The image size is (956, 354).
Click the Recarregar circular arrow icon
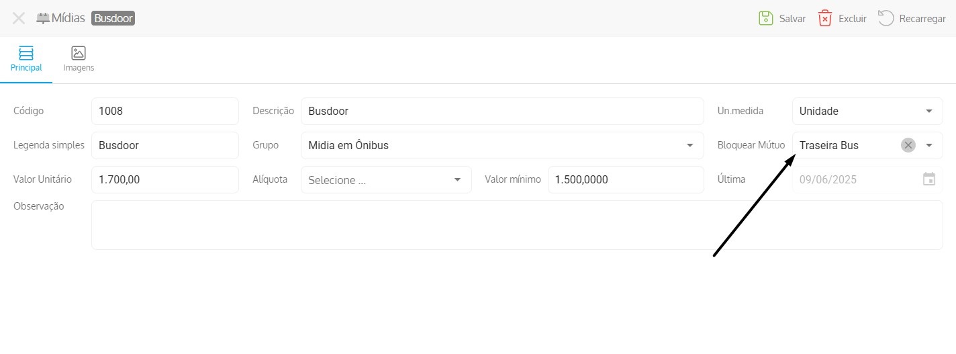point(886,18)
